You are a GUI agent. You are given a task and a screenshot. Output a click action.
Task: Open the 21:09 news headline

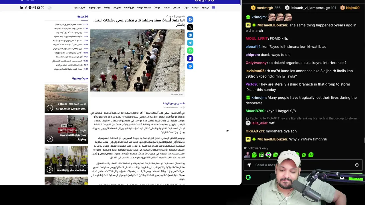point(67,40)
